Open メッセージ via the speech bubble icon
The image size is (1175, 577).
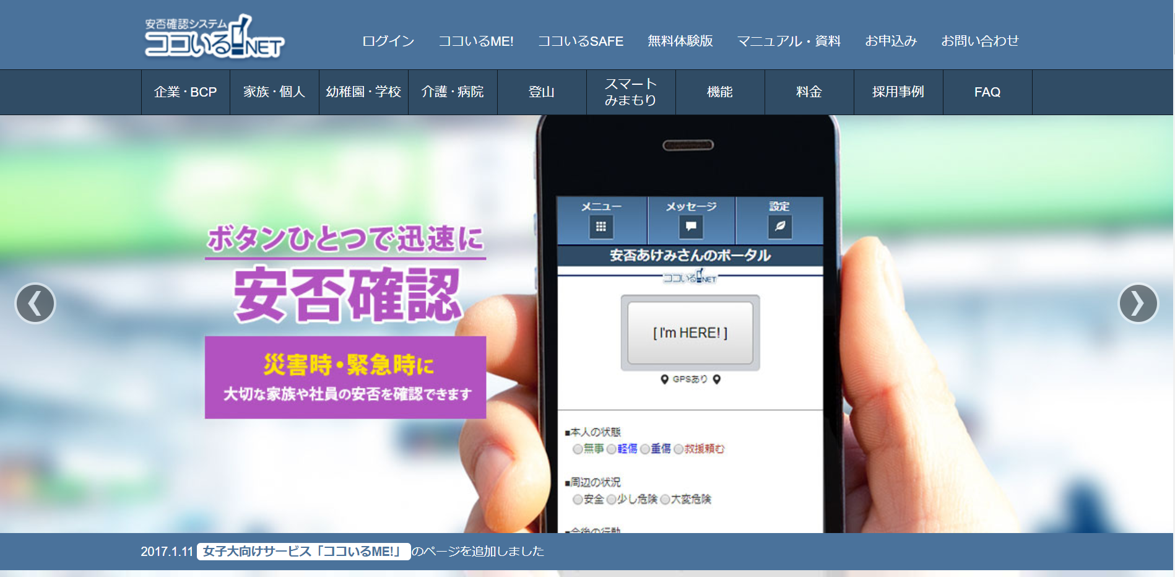tap(690, 227)
